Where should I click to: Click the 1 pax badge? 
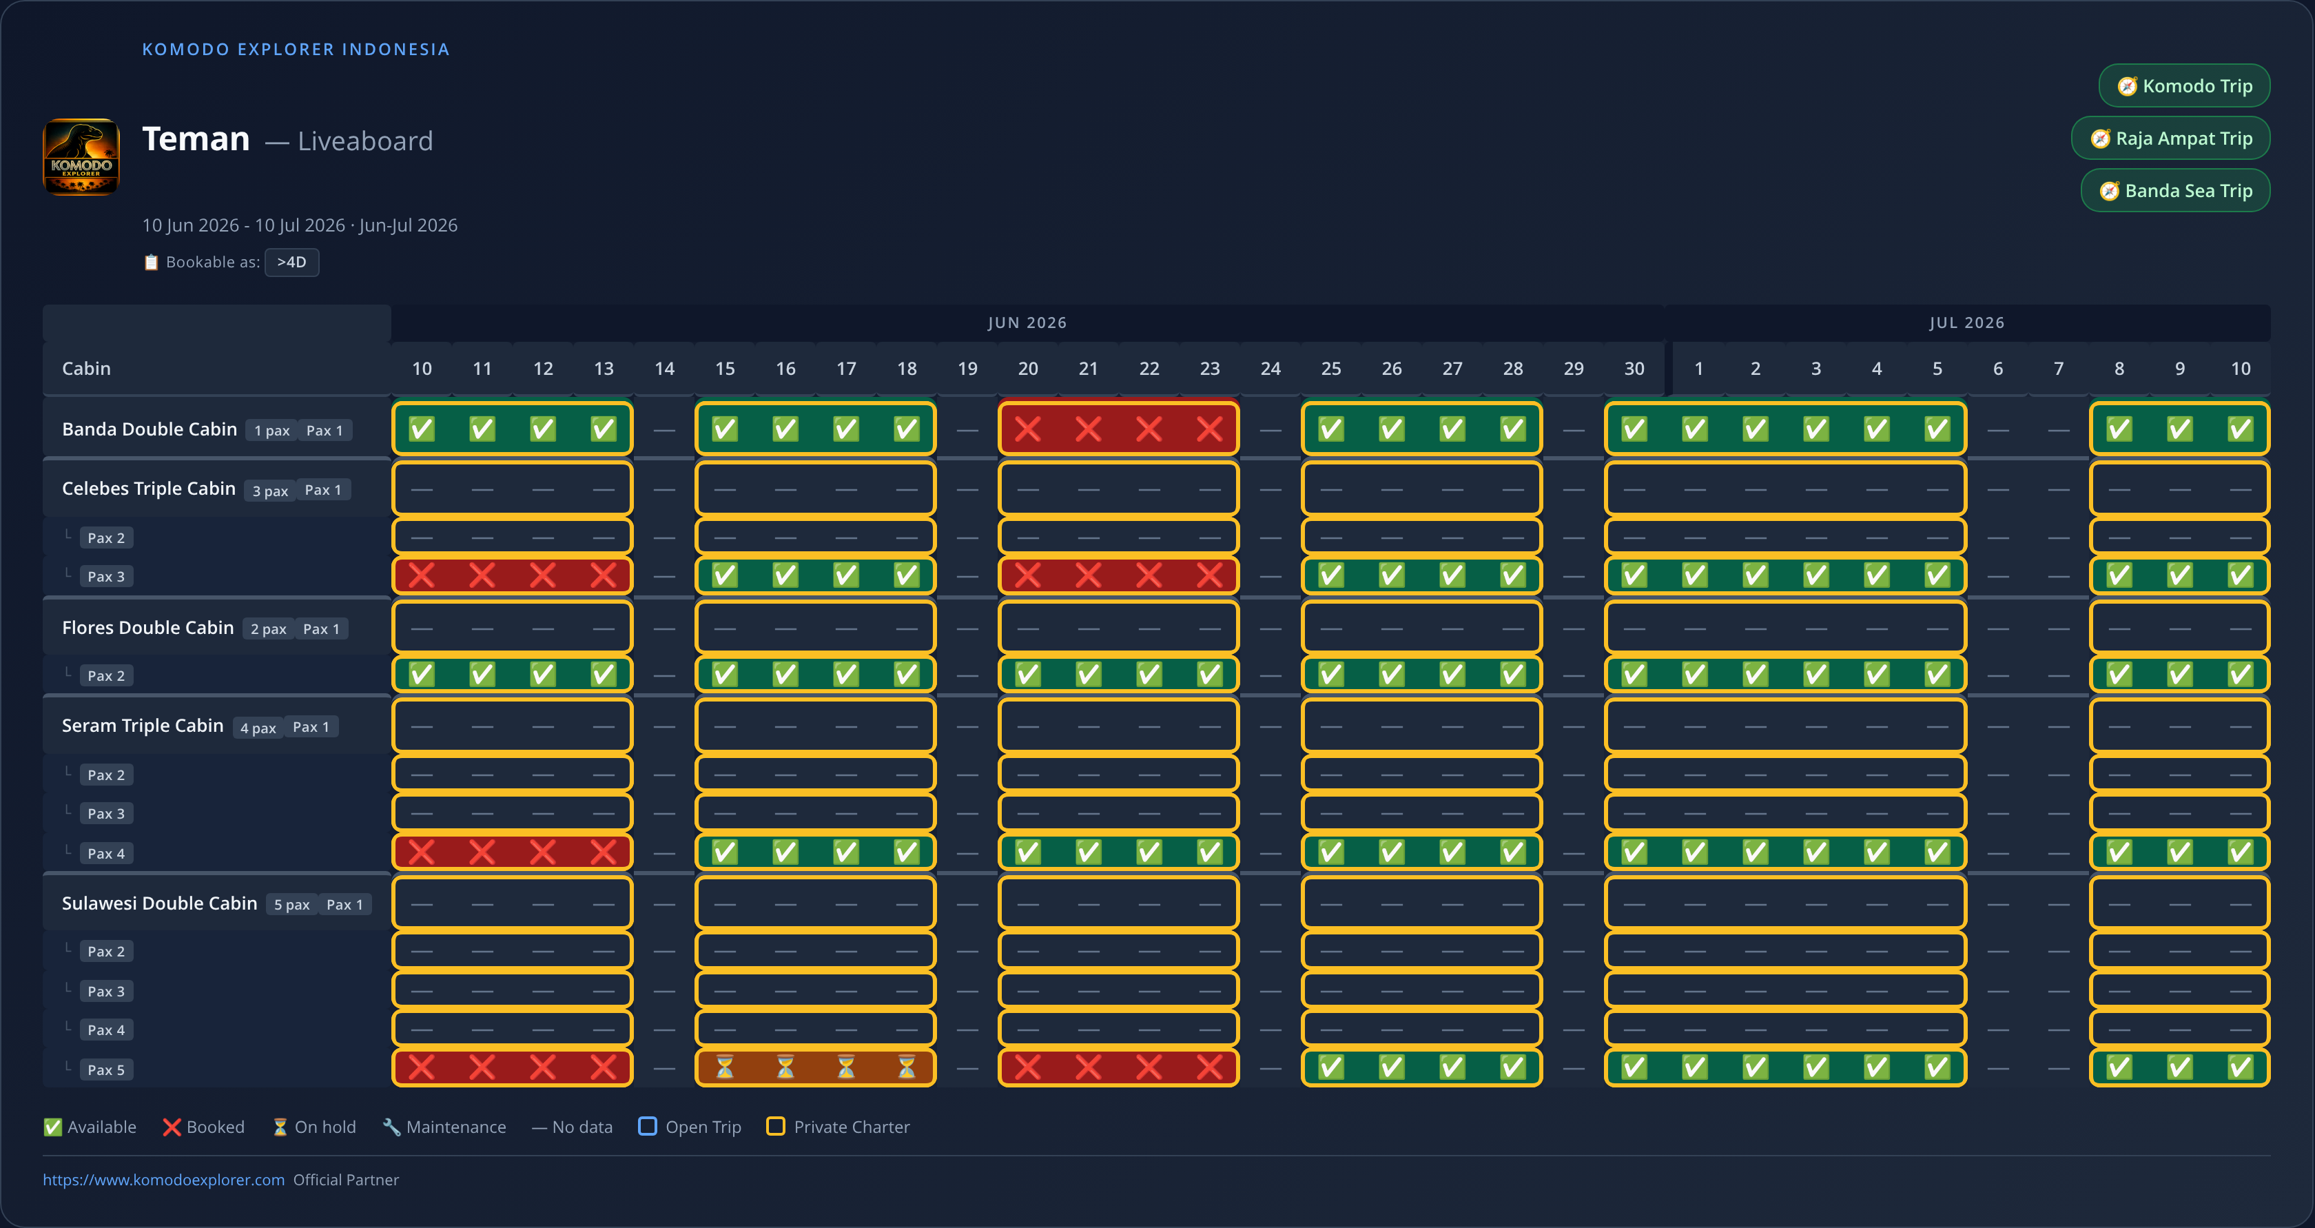pos(271,431)
